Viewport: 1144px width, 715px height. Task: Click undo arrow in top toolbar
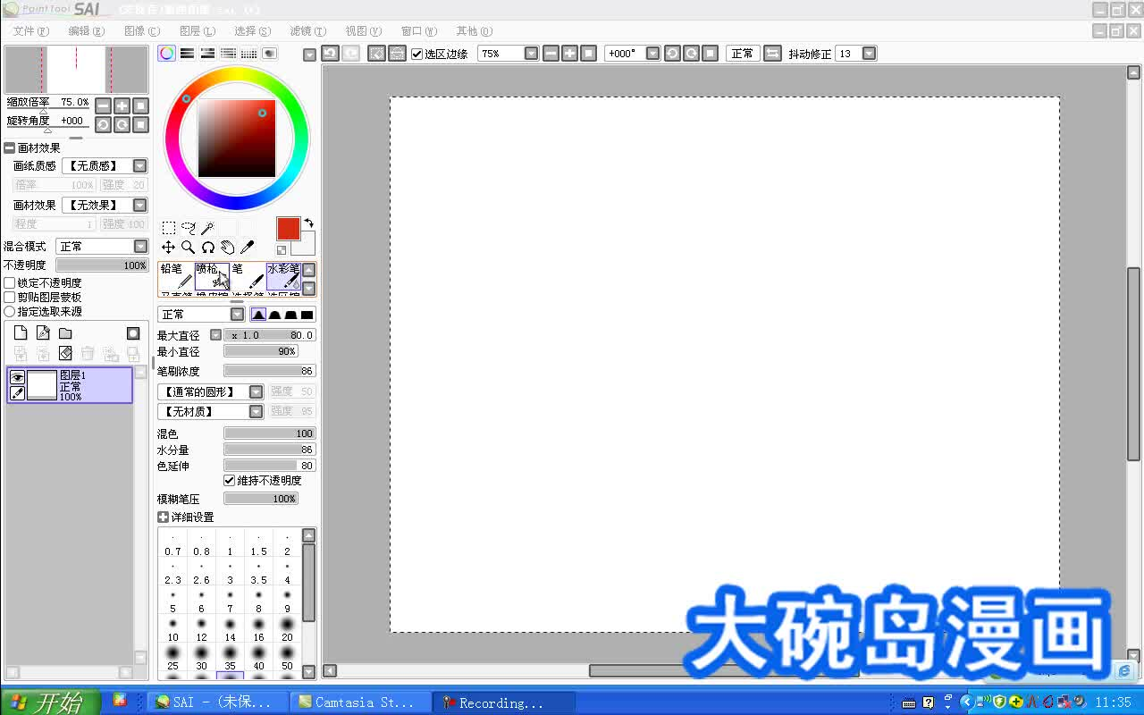point(330,54)
